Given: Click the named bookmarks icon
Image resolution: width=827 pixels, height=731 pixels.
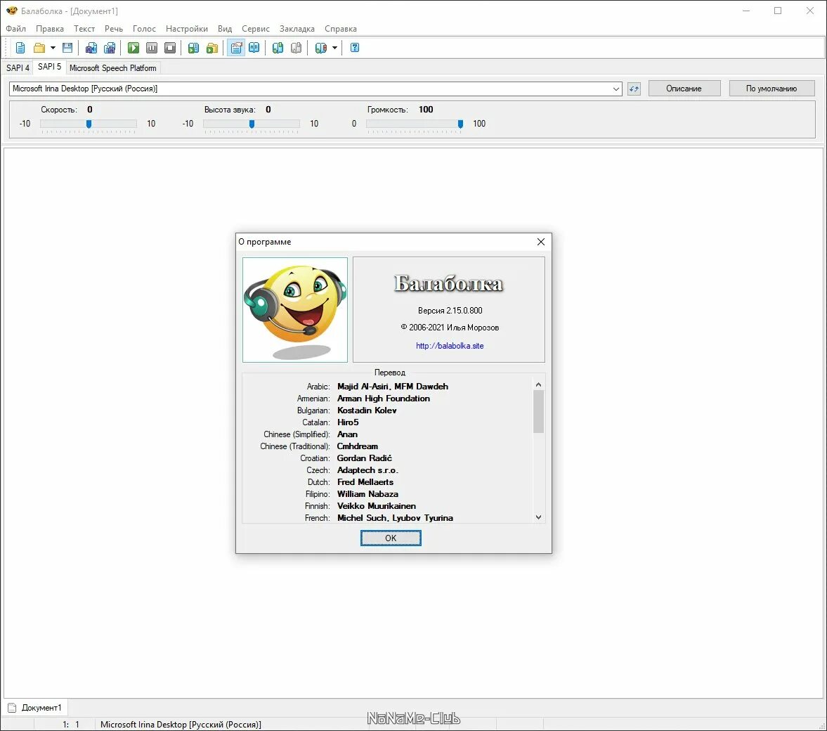Looking at the screenshot, I should pyautogui.click(x=320, y=48).
